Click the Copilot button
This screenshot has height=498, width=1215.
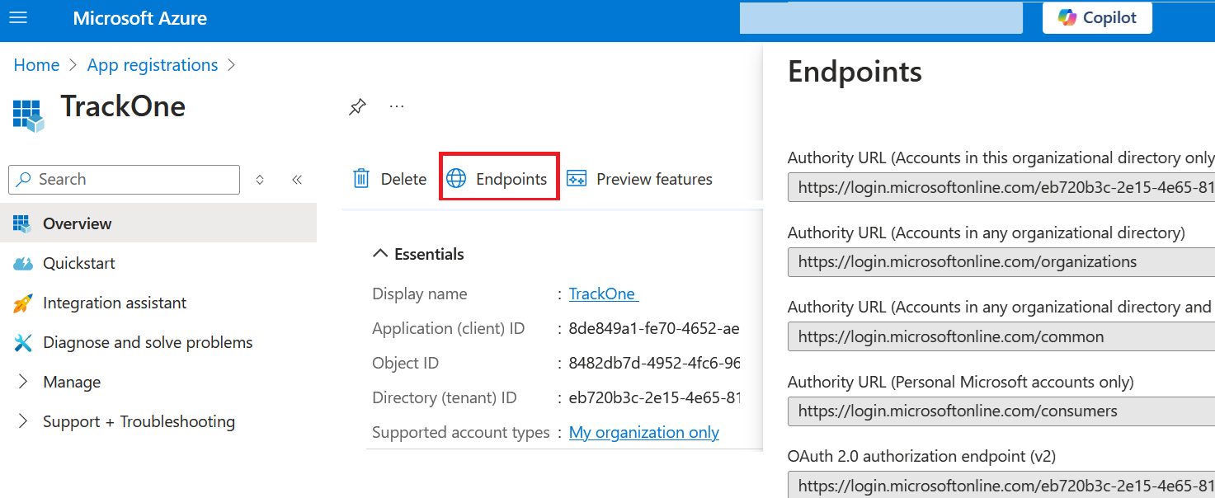tap(1097, 18)
